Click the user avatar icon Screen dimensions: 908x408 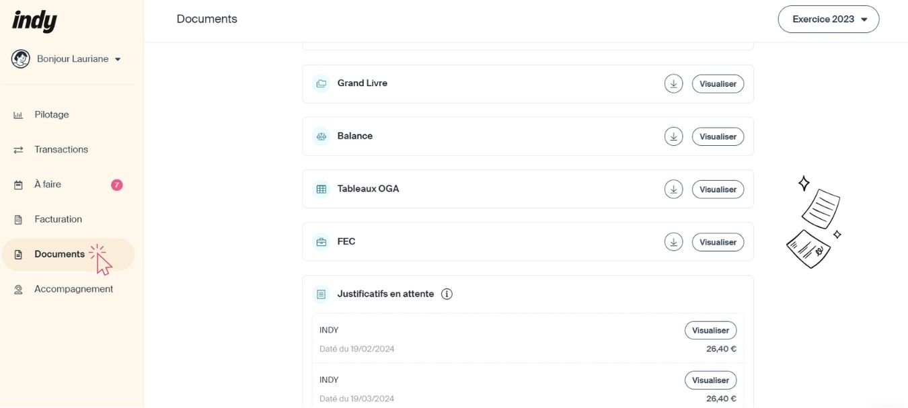pyautogui.click(x=20, y=59)
